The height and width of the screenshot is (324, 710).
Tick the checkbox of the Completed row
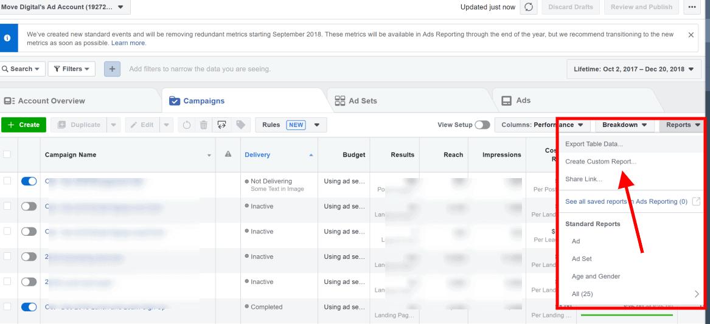coord(7,306)
